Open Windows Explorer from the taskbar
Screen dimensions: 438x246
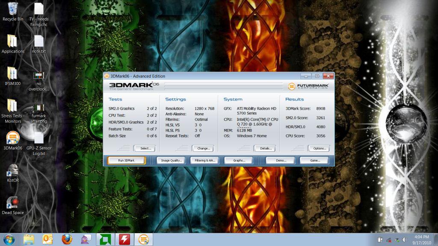29,239
